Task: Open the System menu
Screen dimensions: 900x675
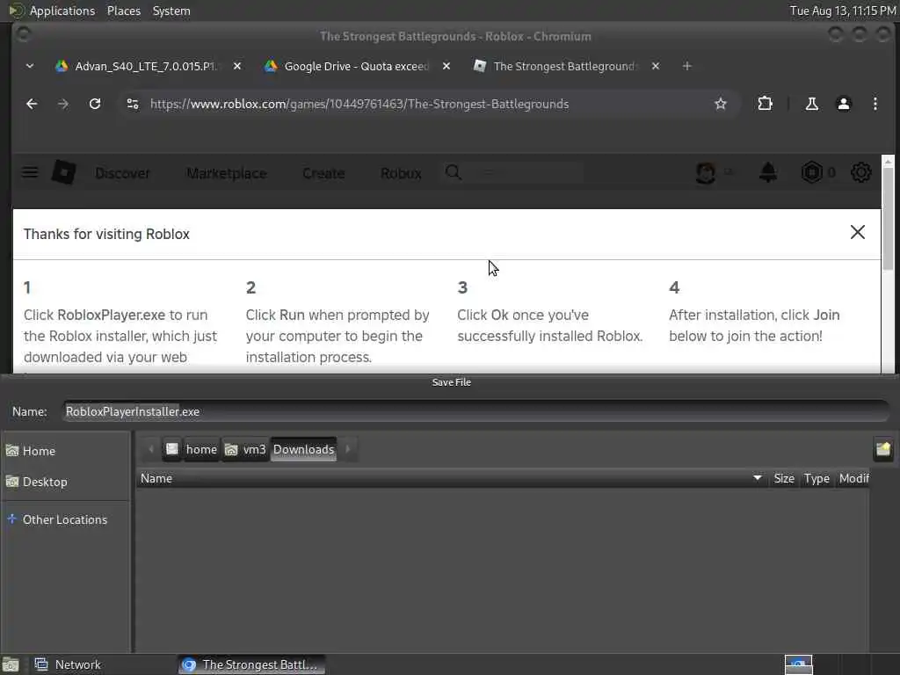Action: (x=171, y=11)
